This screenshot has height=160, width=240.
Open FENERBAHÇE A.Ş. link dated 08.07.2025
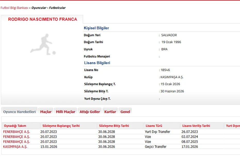point(17,142)
